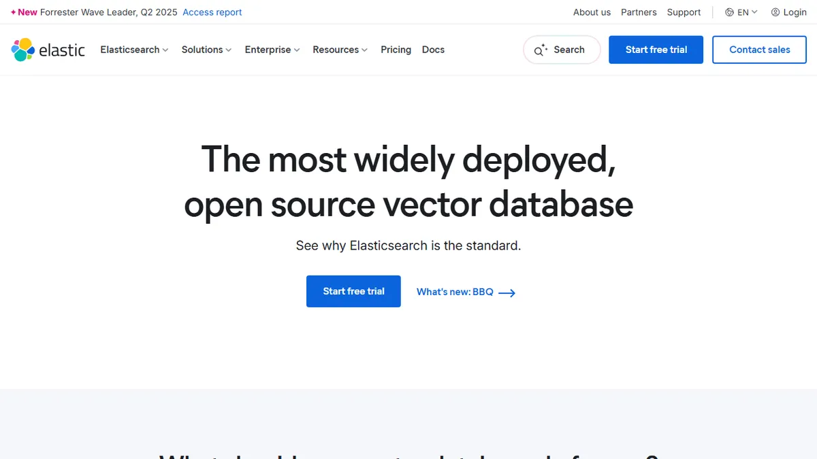Expand the Elasticsearch menu
The image size is (817, 459).
pyautogui.click(x=134, y=50)
